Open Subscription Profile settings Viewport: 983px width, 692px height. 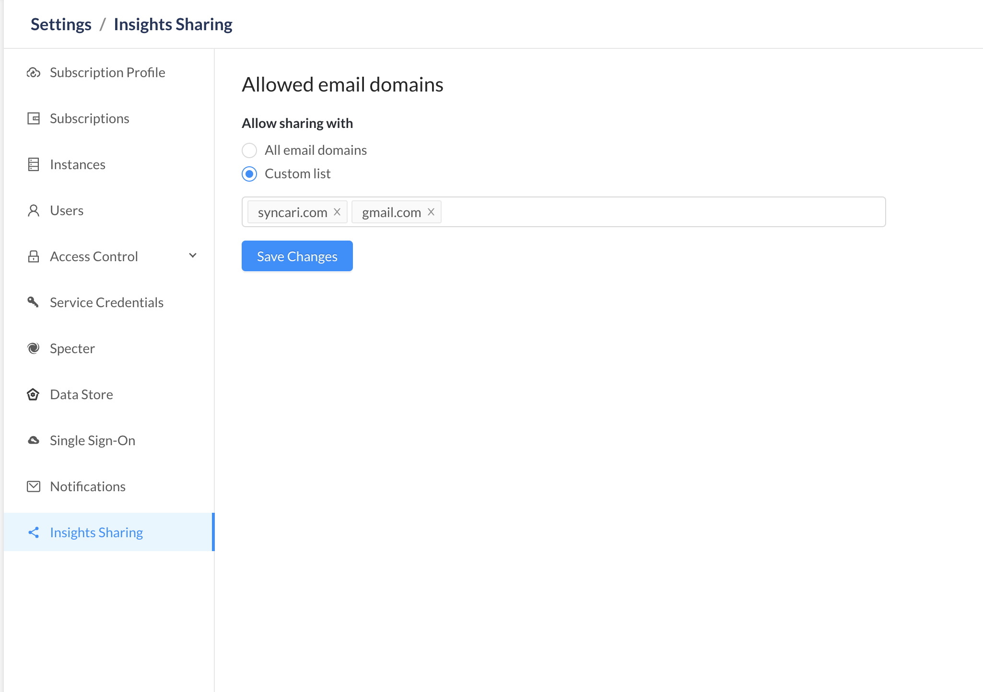(109, 72)
